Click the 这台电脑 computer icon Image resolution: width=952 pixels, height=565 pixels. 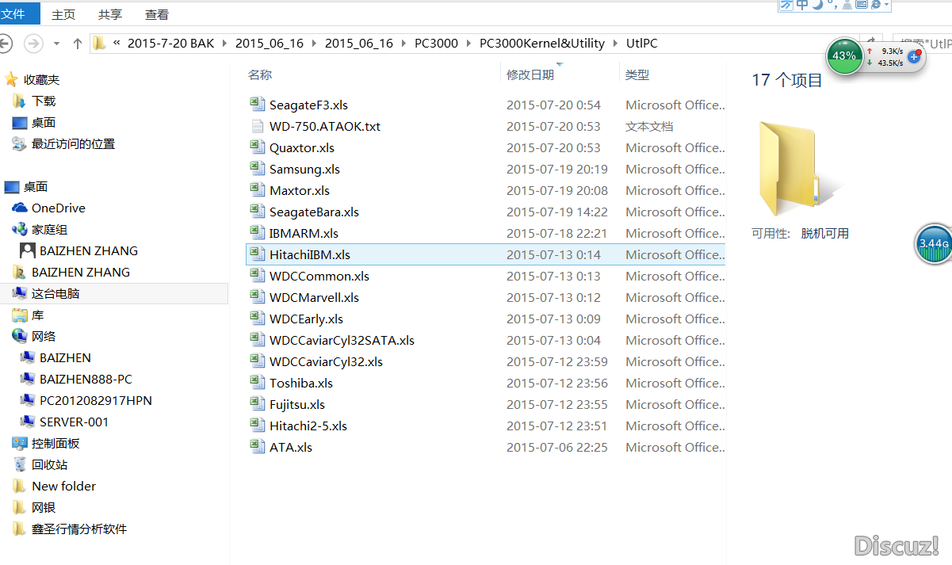click(19, 293)
